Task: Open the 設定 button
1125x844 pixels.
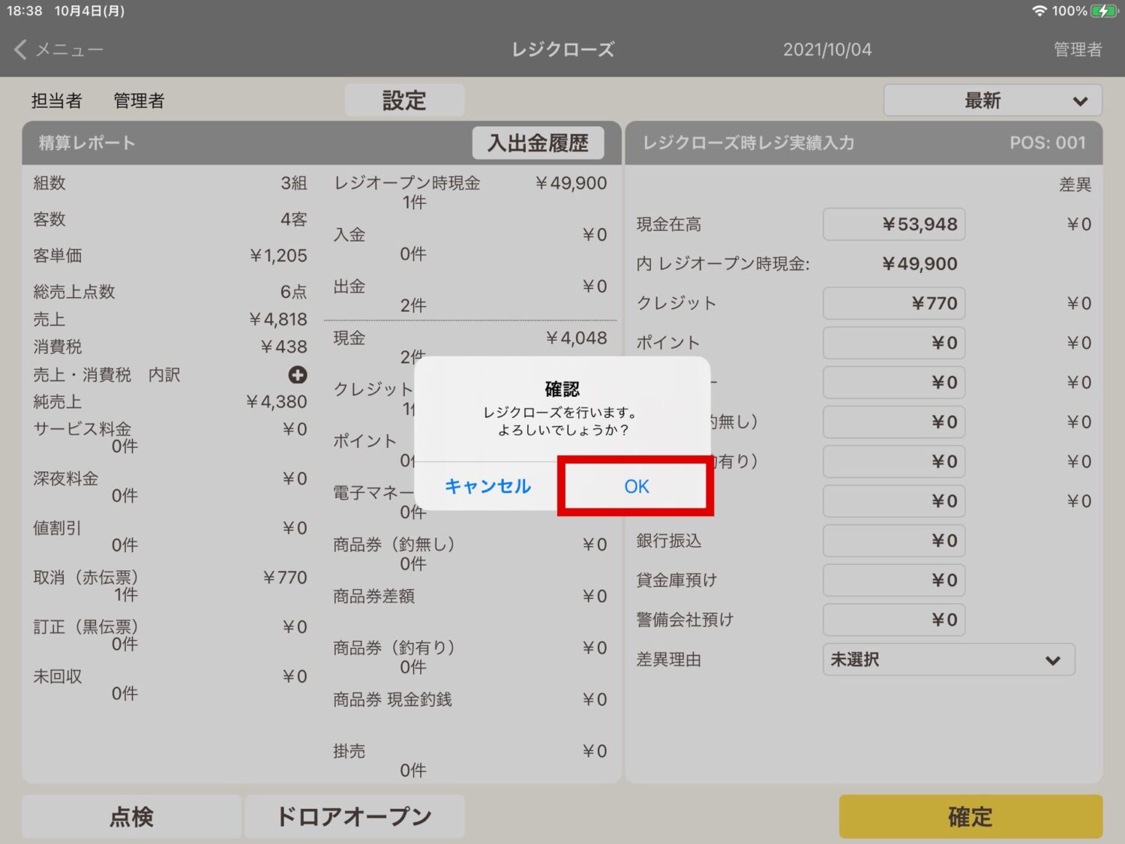Action: 404,100
